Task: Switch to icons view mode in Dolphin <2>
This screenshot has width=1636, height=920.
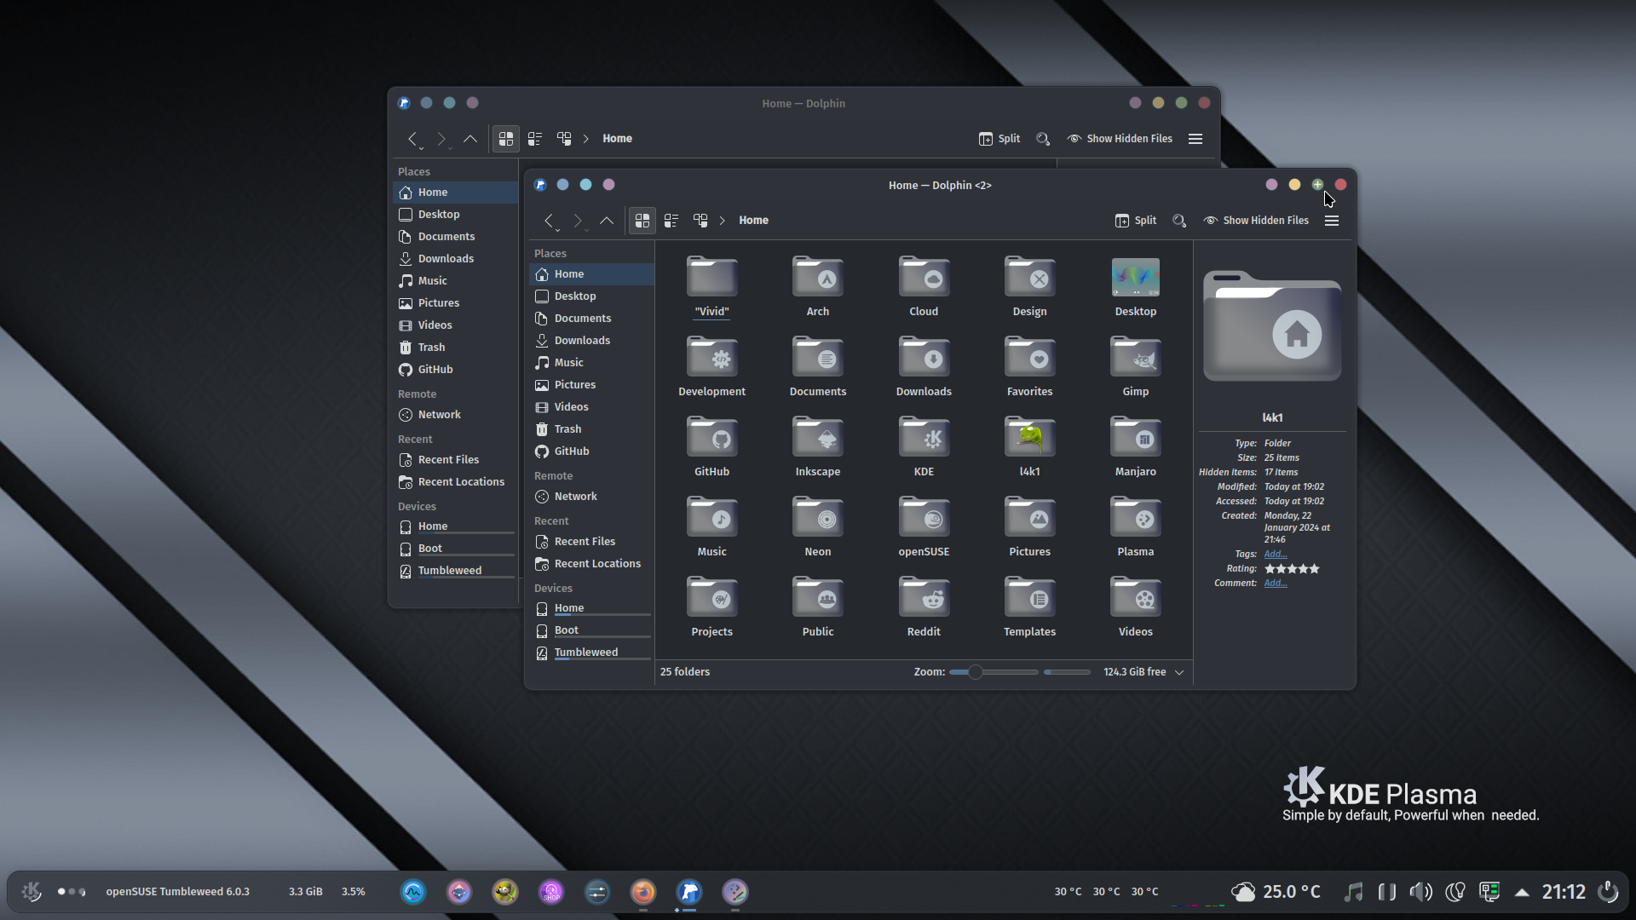Action: click(x=642, y=221)
